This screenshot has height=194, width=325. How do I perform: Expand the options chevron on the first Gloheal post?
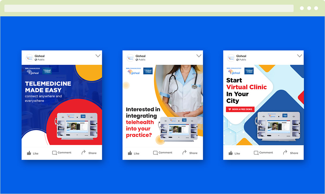pyautogui.click(x=98, y=56)
